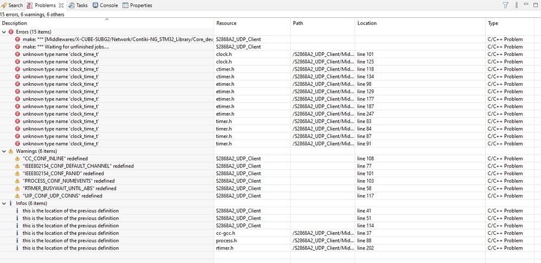The height and width of the screenshot is (263, 541).
Task: Collapse the Infos (6 items) group
Action: click(4, 203)
